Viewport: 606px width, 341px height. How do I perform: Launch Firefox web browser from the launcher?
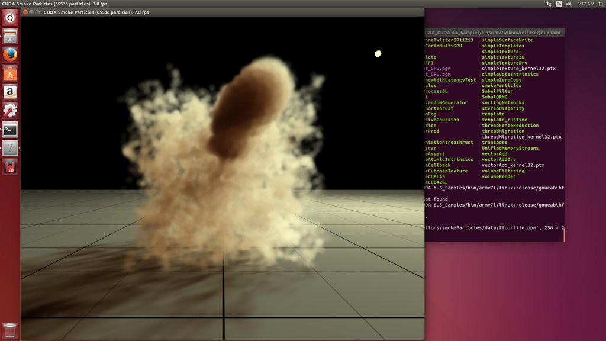tap(10, 55)
